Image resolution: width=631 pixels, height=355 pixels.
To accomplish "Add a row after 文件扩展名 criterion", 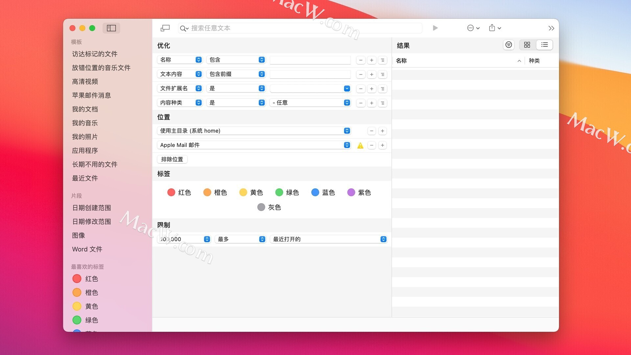I will point(372,89).
